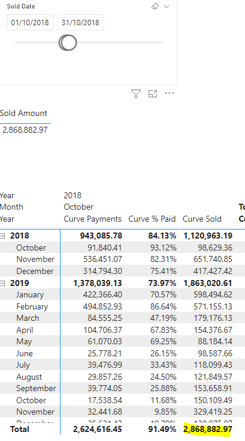Viewport: 245px width, 441px height.
Task: Select the March row label
Action: click(x=28, y=318)
